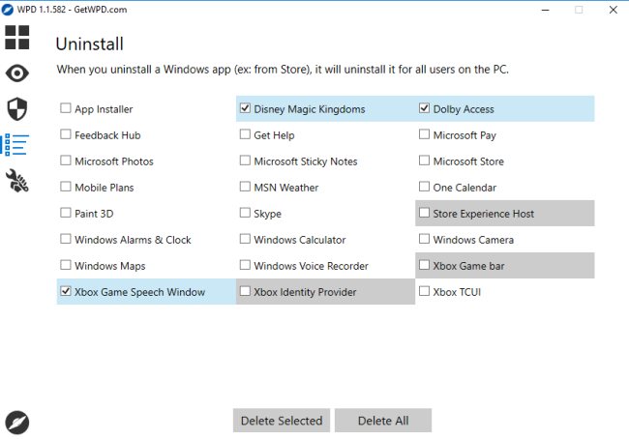Tick Xbox Identity Provider checkbox
This screenshot has height=439, width=629.
click(245, 291)
